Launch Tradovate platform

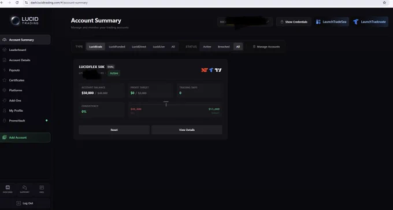pyautogui.click(x=370, y=22)
